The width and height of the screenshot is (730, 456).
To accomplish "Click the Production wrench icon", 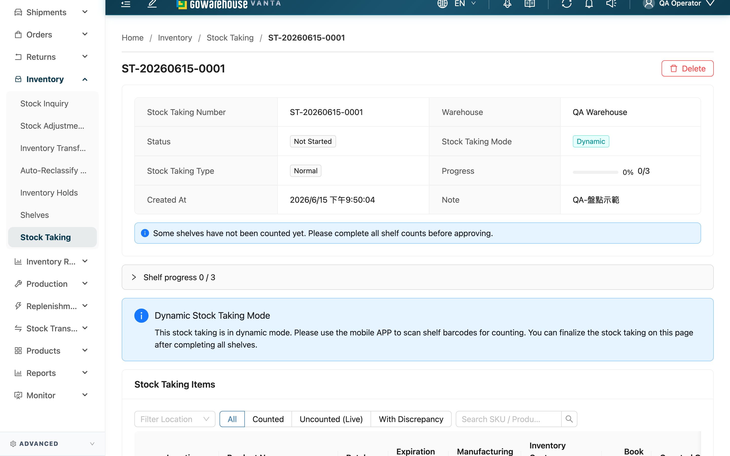I will coord(18,283).
